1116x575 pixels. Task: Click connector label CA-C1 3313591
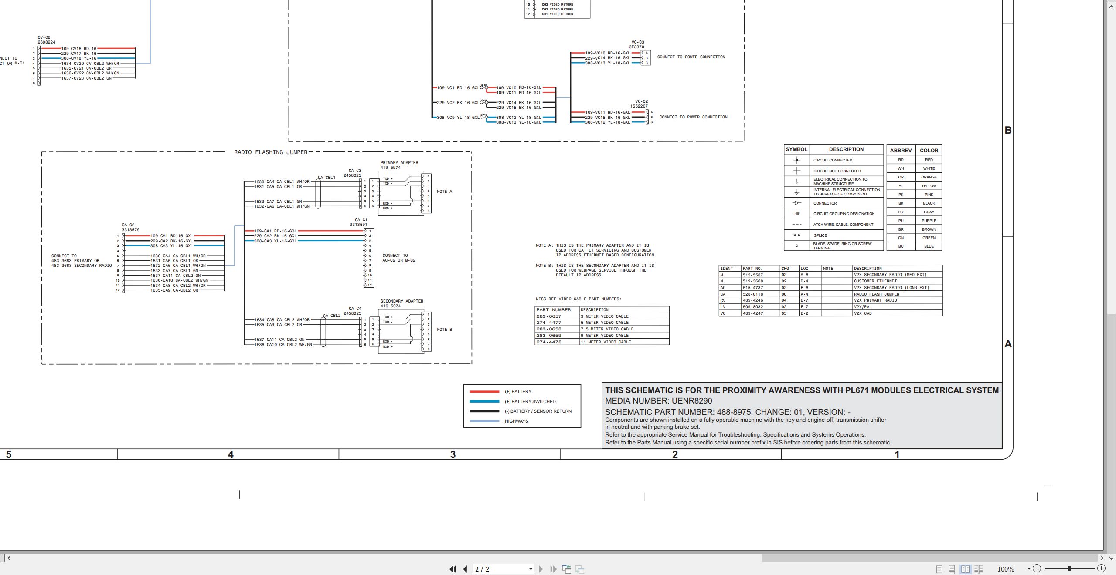pos(358,222)
